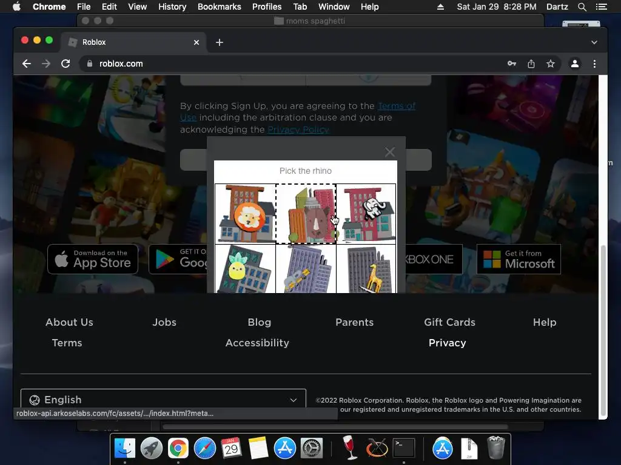Open the Terms of Use link

(x=396, y=106)
